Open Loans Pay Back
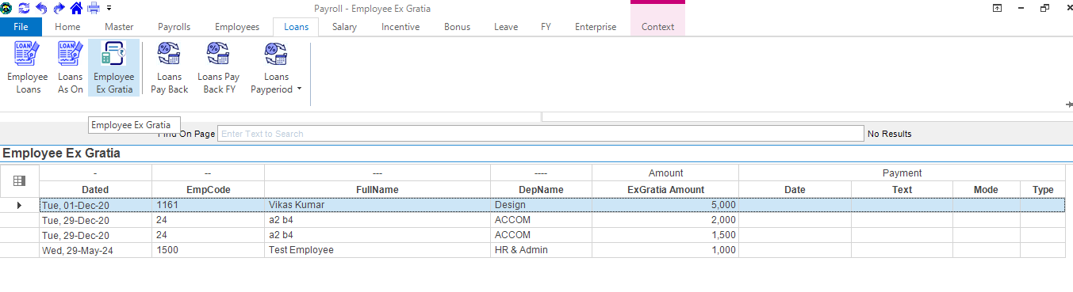 [x=170, y=68]
